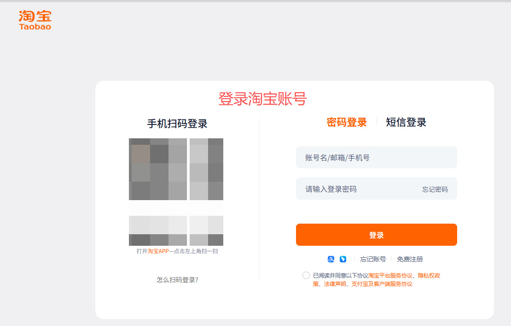The image size is (511, 326).
Task: Click the orange 登录 button
Action: (x=377, y=235)
